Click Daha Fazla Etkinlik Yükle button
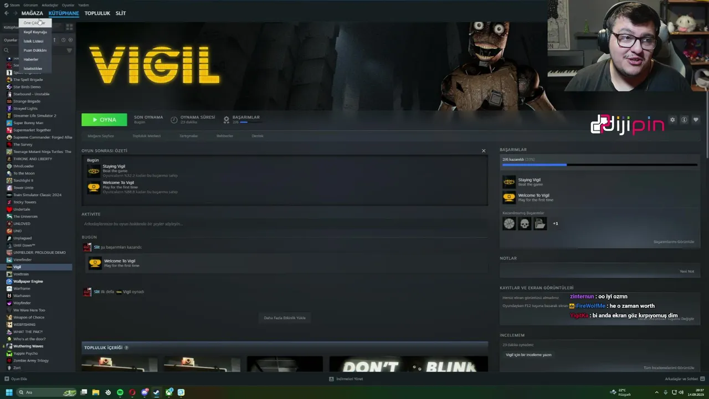This screenshot has width=709, height=399. click(x=285, y=318)
